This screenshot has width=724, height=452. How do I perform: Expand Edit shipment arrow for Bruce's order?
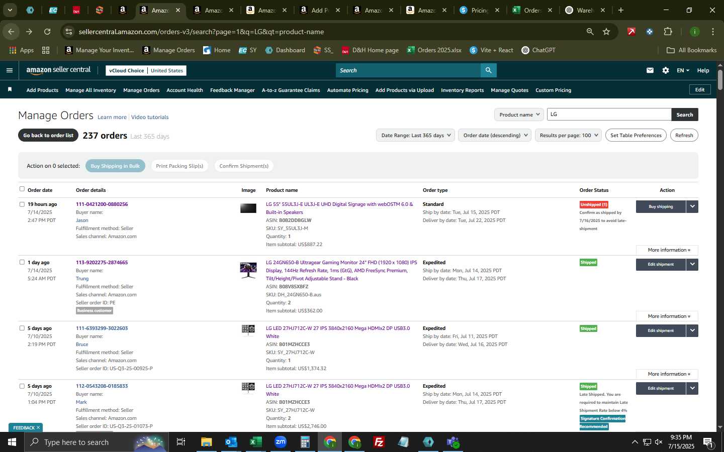692,330
